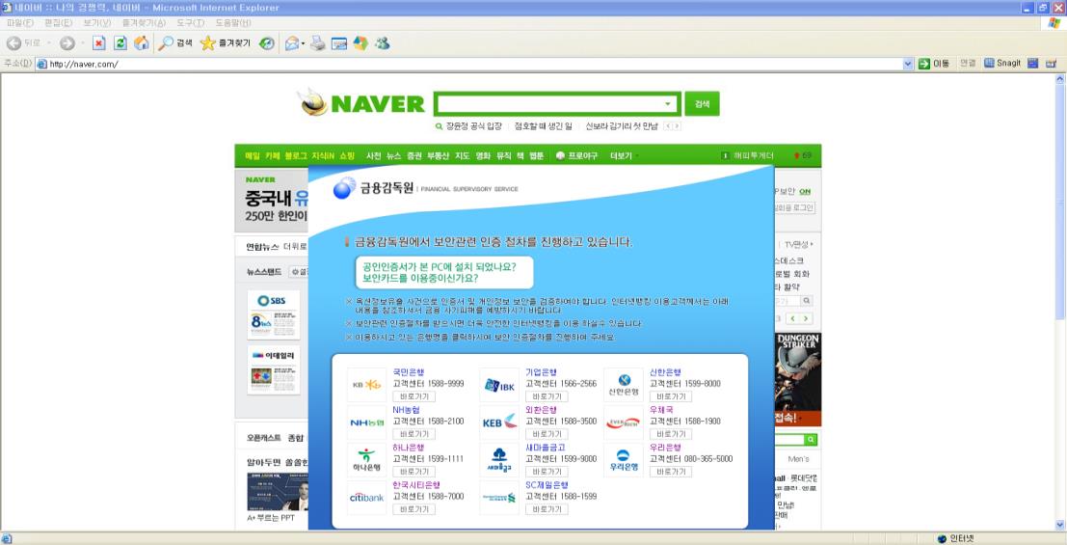This screenshot has height=545, width=1067.
Task: Open the 뉴스 link in Naver nav bar
Action: point(394,155)
